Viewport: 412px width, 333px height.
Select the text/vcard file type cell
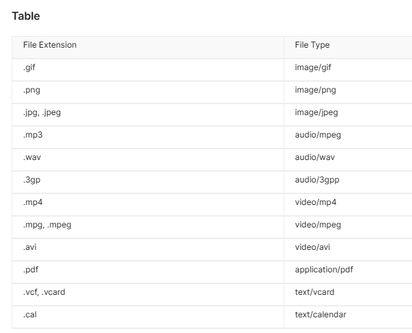pyautogui.click(x=314, y=292)
